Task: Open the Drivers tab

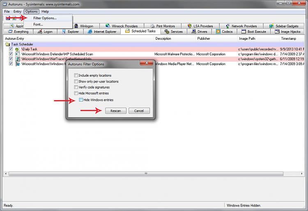Action: click(x=199, y=32)
